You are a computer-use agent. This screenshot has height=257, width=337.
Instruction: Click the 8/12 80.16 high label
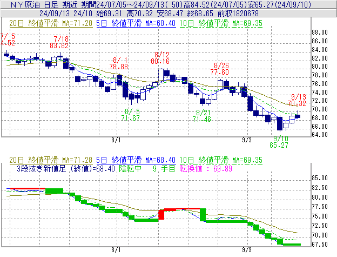(160, 58)
